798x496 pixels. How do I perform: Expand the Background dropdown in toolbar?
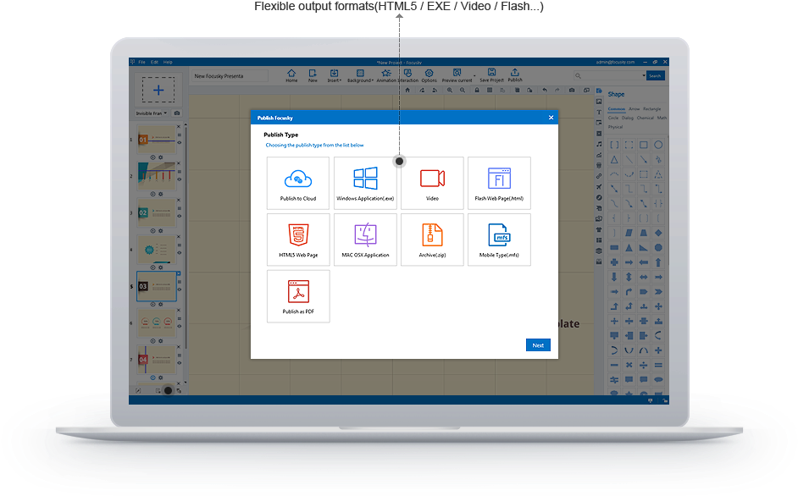tap(360, 75)
